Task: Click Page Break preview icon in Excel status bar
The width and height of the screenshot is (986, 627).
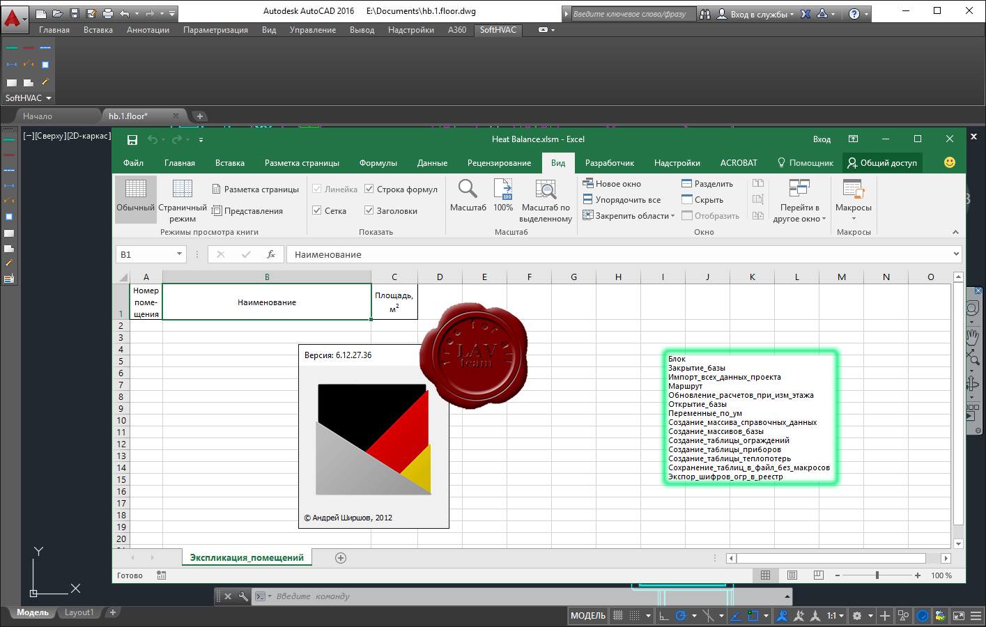Action: (819, 575)
